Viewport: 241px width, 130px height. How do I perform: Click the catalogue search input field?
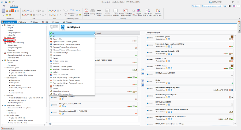click(x=96, y=124)
